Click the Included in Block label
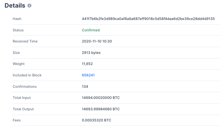 [x=27, y=75]
